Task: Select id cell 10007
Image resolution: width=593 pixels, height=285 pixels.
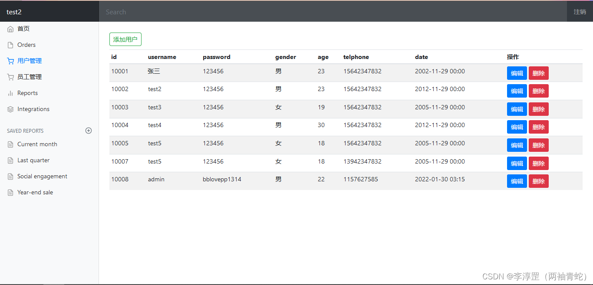Action: (120, 161)
